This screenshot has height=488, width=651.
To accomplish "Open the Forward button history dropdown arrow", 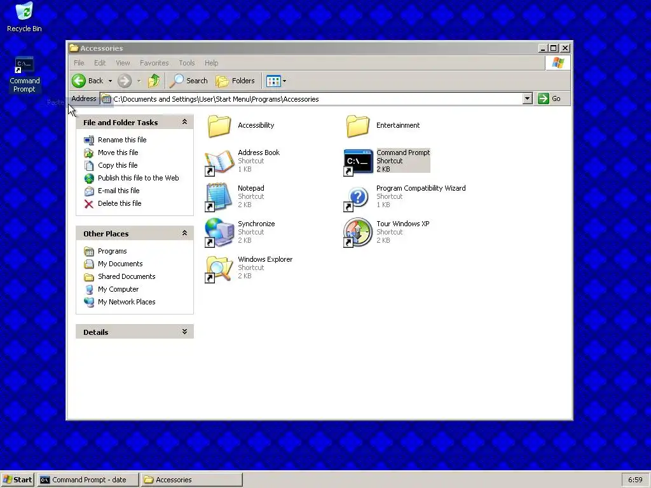I will (139, 81).
